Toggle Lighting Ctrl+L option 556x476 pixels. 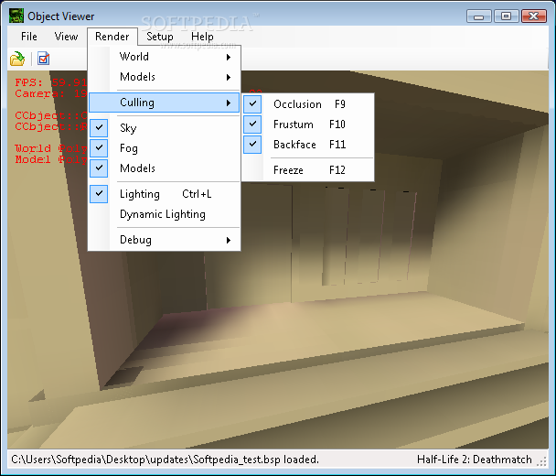[x=165, y=194]
